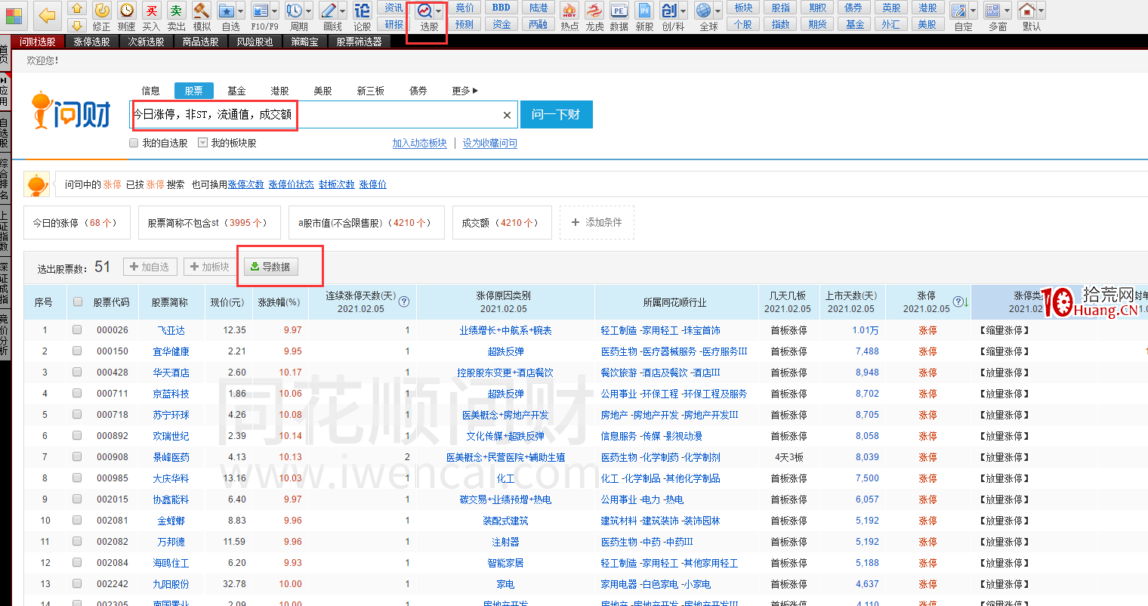Toggle the 我的自选股 checkbox
This screenshot has height=606, width=1148.
coord(134,143)
